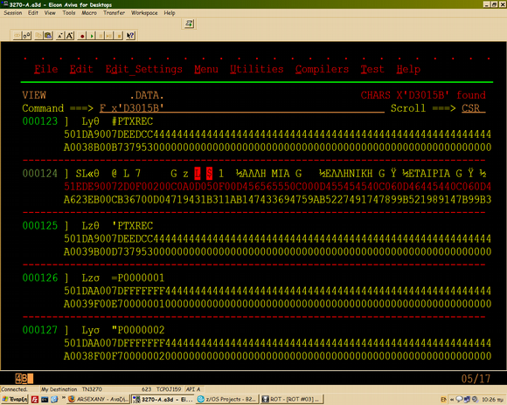Click the disconnect session toolbar icon
This screenshot has width=507, height=405.
[x=26, y=36]
